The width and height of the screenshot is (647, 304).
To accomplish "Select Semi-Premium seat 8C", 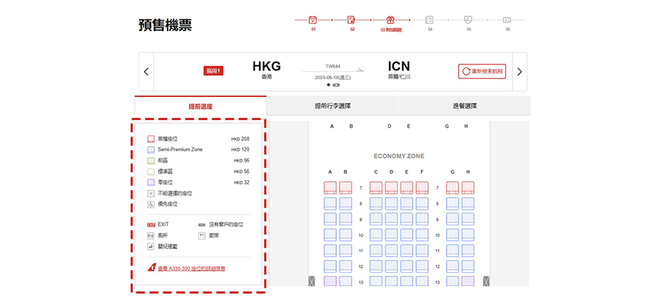I will [x=376, y=203].
